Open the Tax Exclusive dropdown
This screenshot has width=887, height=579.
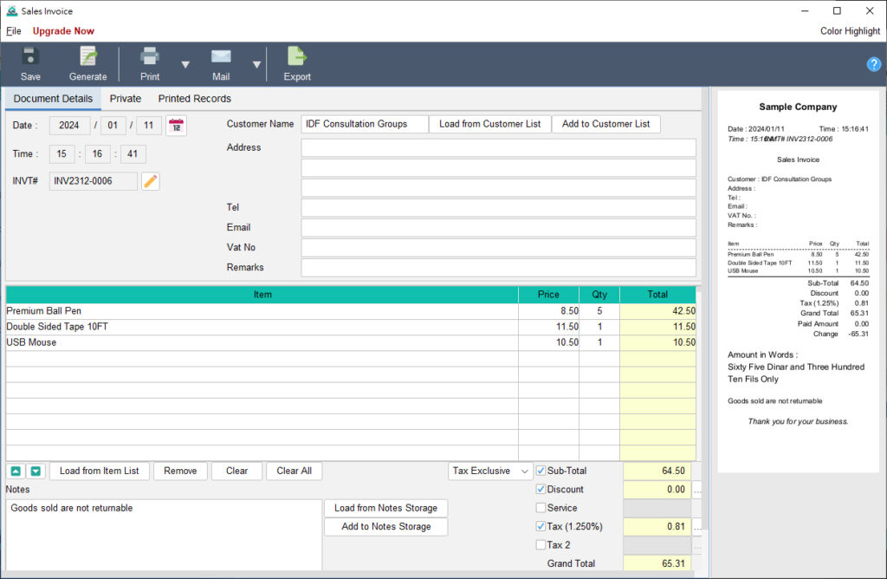490,471
